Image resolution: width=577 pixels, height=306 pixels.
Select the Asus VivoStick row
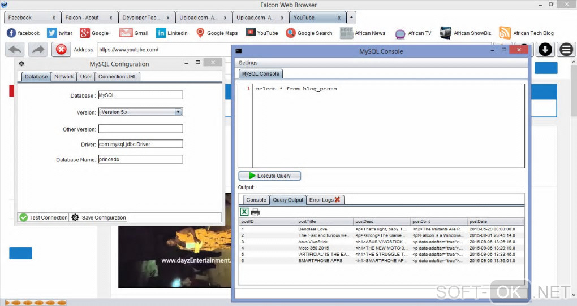381,242
